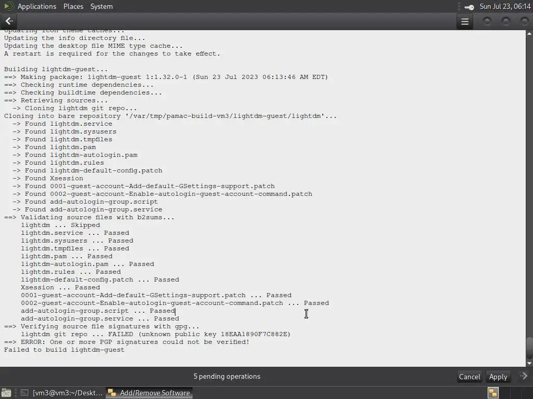This screenshot has width=533, height=399.
Task: Click the 'Retrieving sources...' line
Action: click(56, 100)
